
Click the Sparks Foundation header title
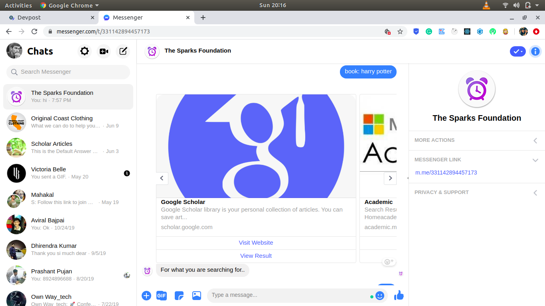[198, 51]
